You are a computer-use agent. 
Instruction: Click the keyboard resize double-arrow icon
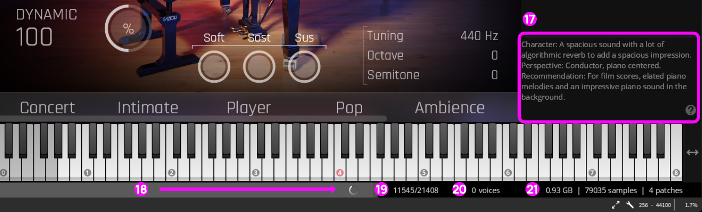click(692, 153)
